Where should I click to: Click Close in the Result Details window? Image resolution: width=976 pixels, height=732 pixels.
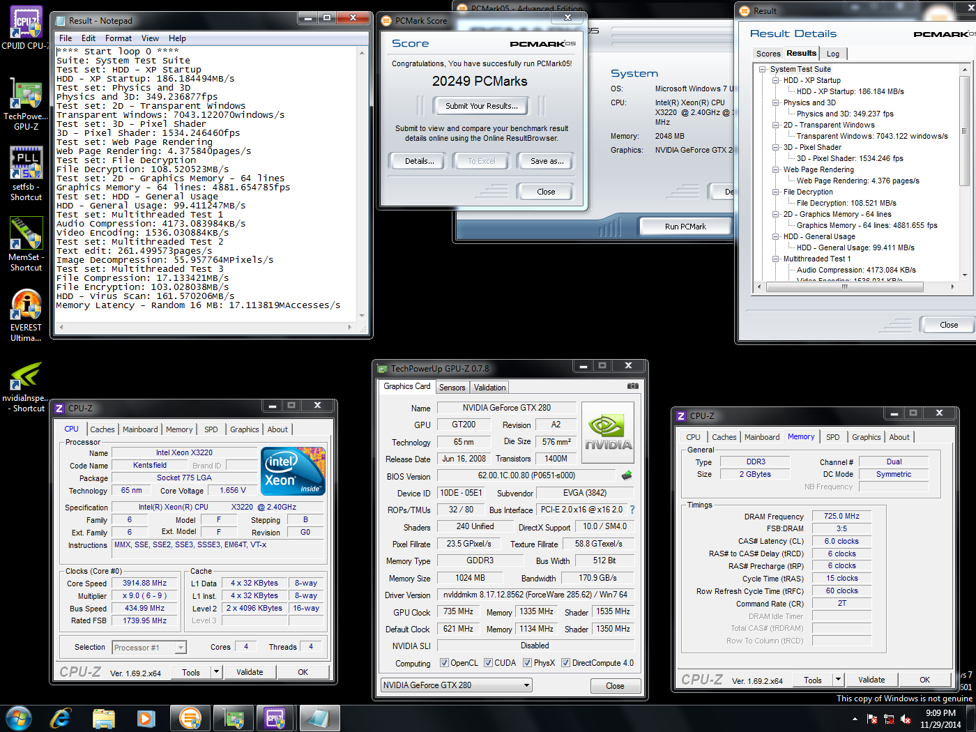[949, 325]
